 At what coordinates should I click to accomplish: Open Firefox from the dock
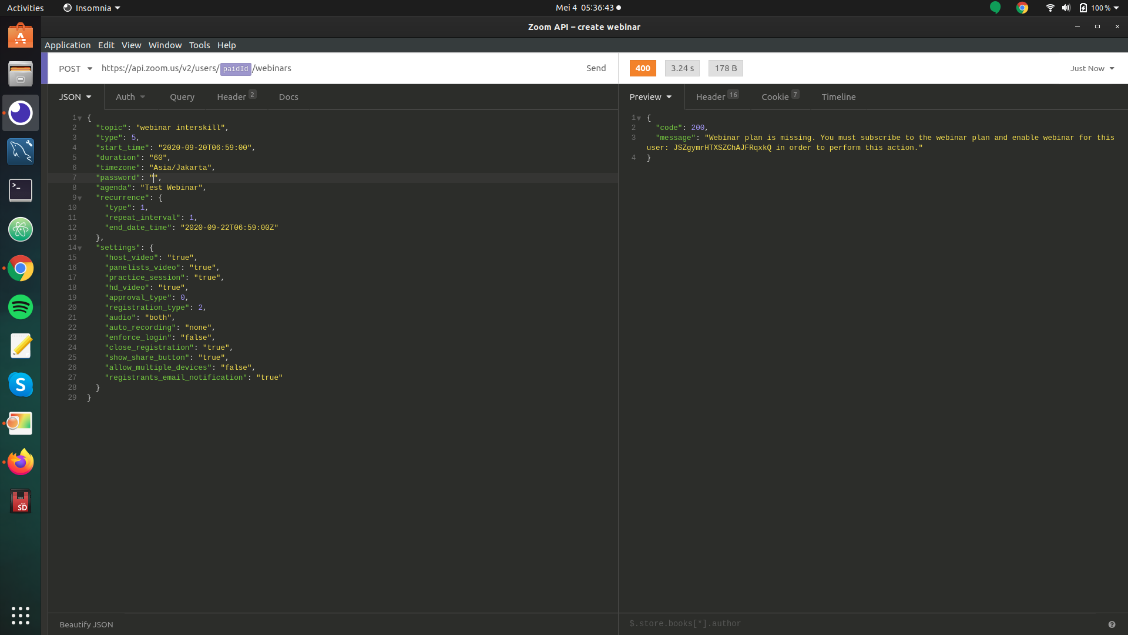tap(21, 462)
